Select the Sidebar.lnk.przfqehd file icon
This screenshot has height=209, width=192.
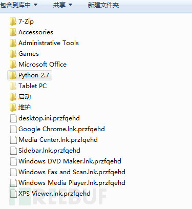(13, 151)
